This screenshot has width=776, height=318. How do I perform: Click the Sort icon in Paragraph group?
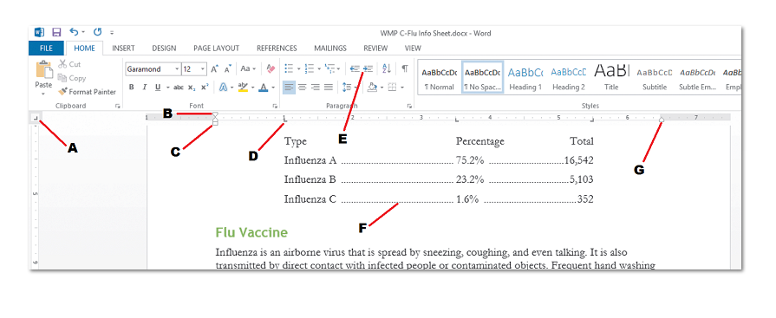pyautogui.click(x=387, y=68)
